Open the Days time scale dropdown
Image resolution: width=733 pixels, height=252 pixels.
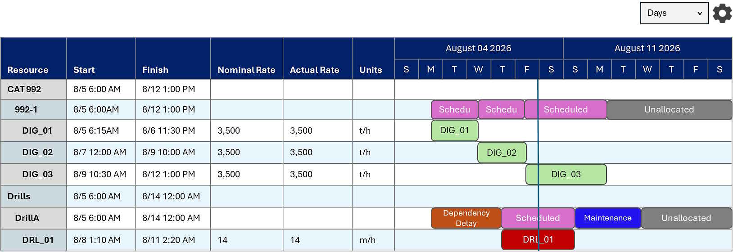click(674, 13)
